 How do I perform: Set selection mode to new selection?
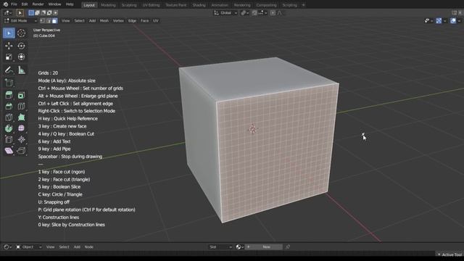pos(31,13)
